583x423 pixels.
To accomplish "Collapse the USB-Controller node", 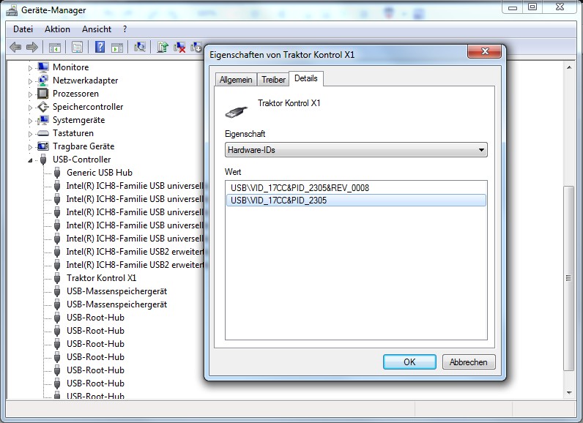I will [30, 160].
